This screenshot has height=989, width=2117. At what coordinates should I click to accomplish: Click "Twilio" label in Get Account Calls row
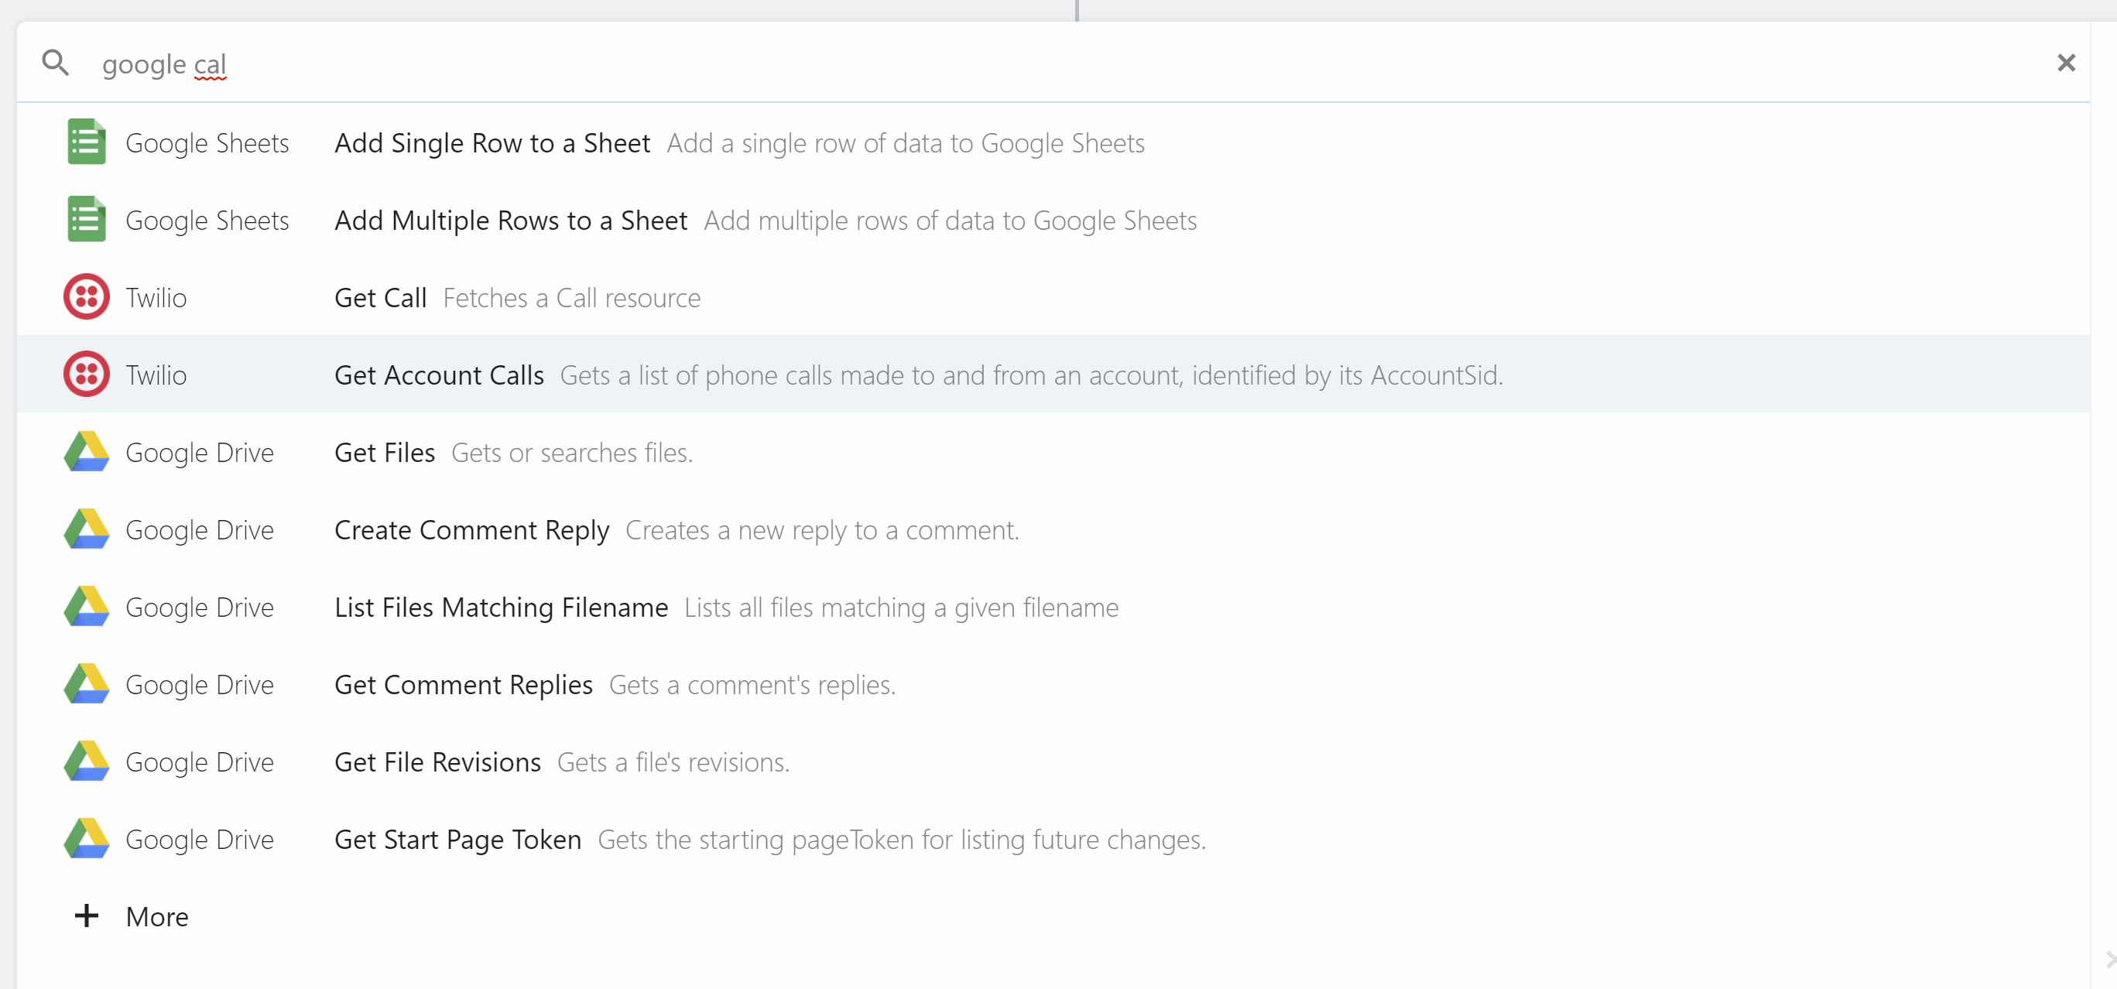[x=156, y=375]
